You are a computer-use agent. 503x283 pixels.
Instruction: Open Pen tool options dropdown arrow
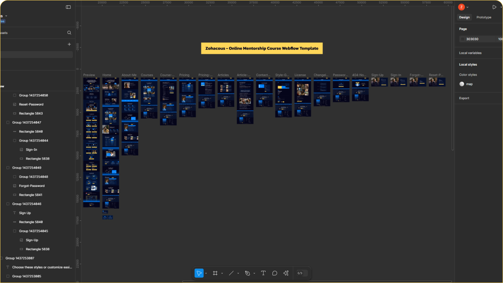click(254, 273)
